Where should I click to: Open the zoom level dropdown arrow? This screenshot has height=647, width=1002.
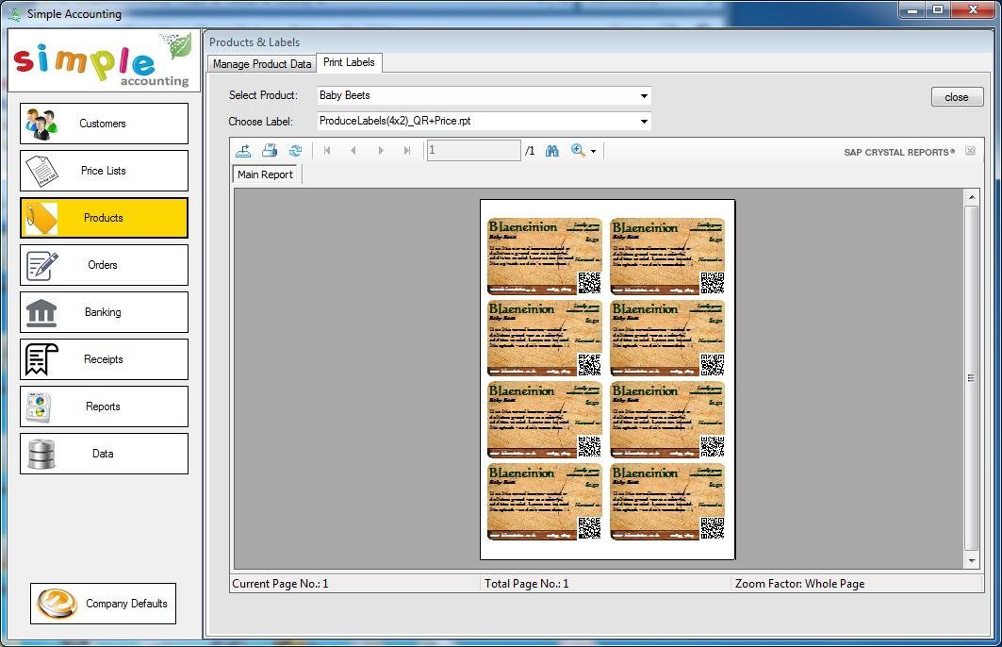click(594, 152)
